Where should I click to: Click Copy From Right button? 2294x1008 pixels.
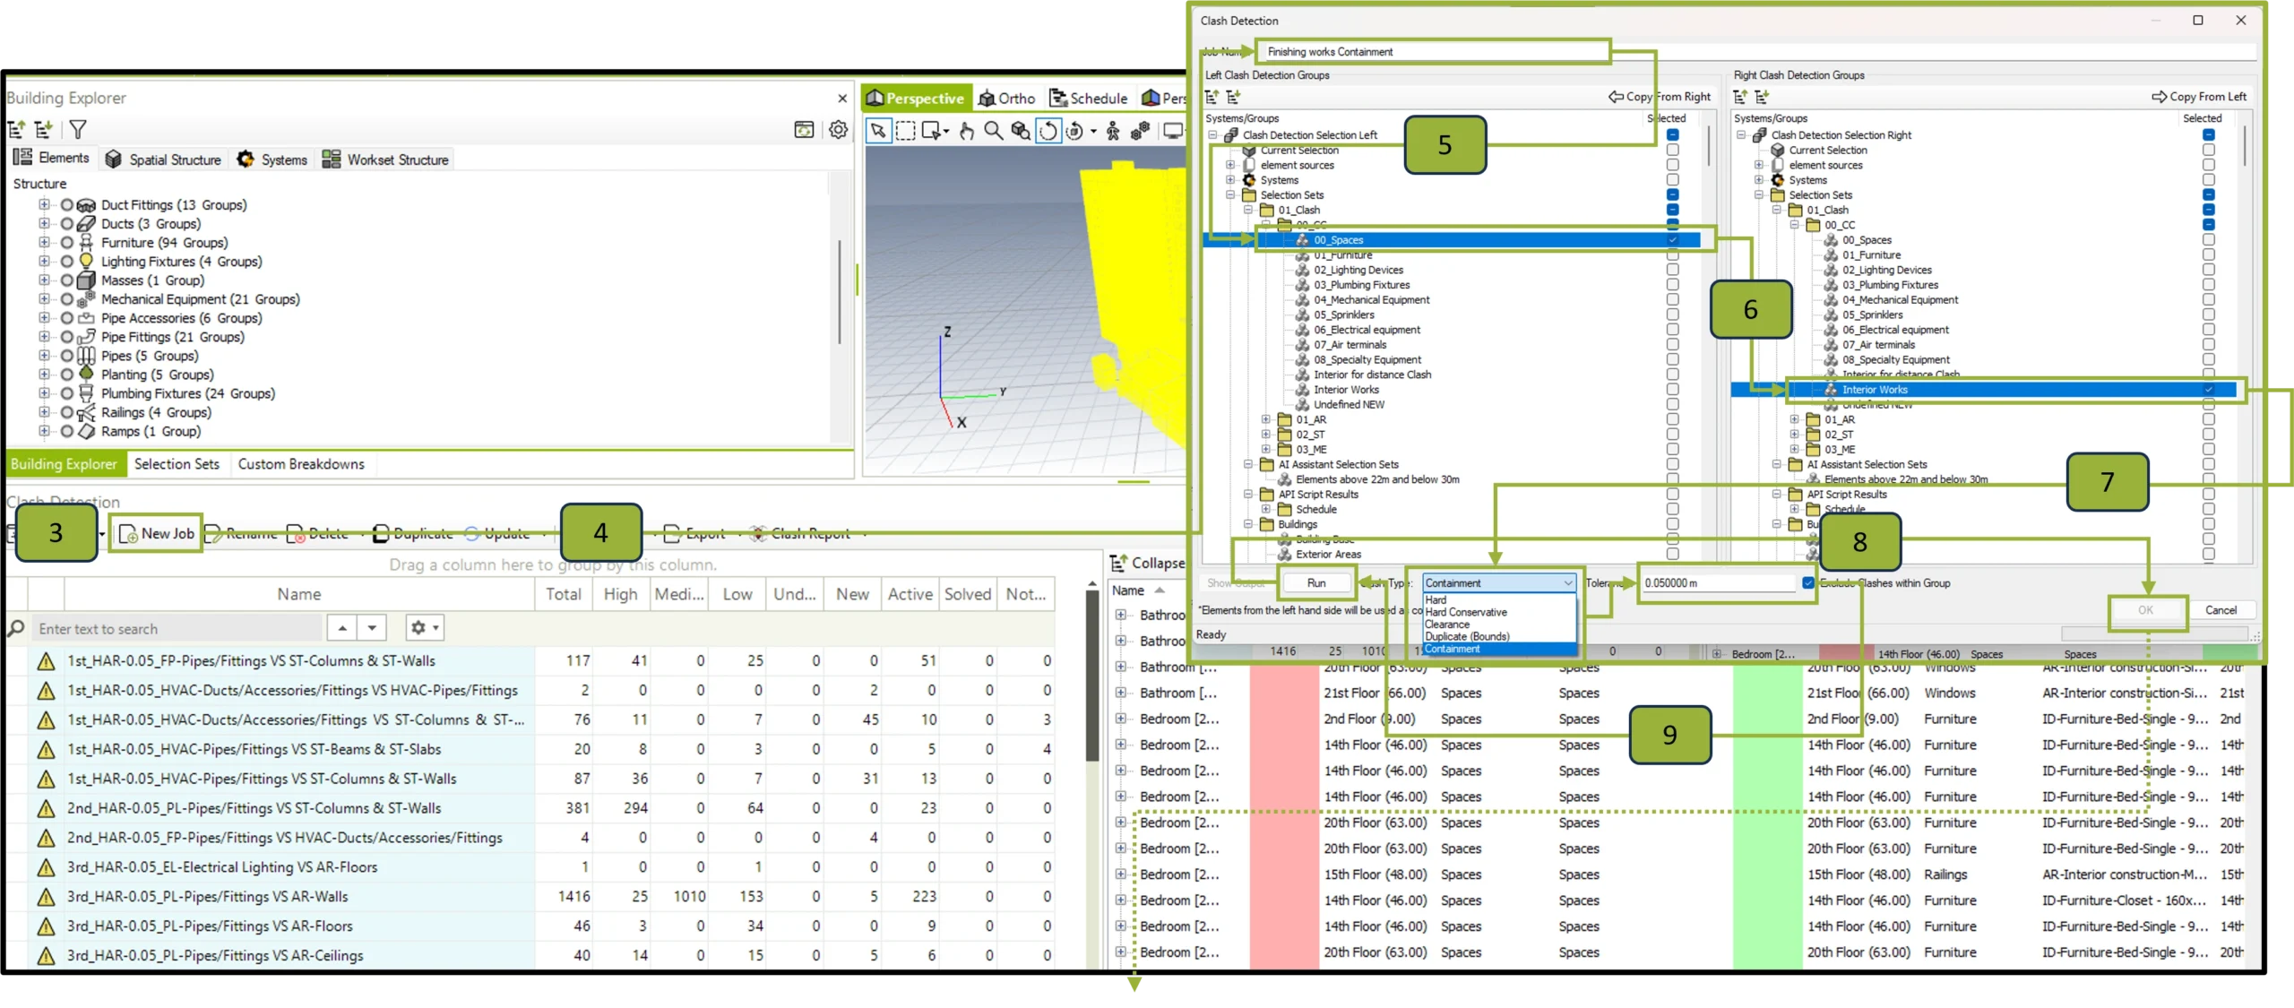pyautogui.click(x=1660, y=97)
